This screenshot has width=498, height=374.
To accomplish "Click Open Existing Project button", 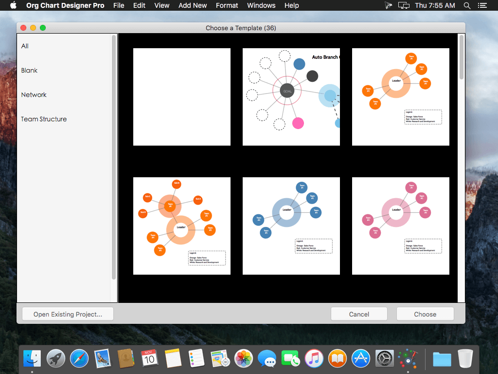I will (x=68, y=314).
